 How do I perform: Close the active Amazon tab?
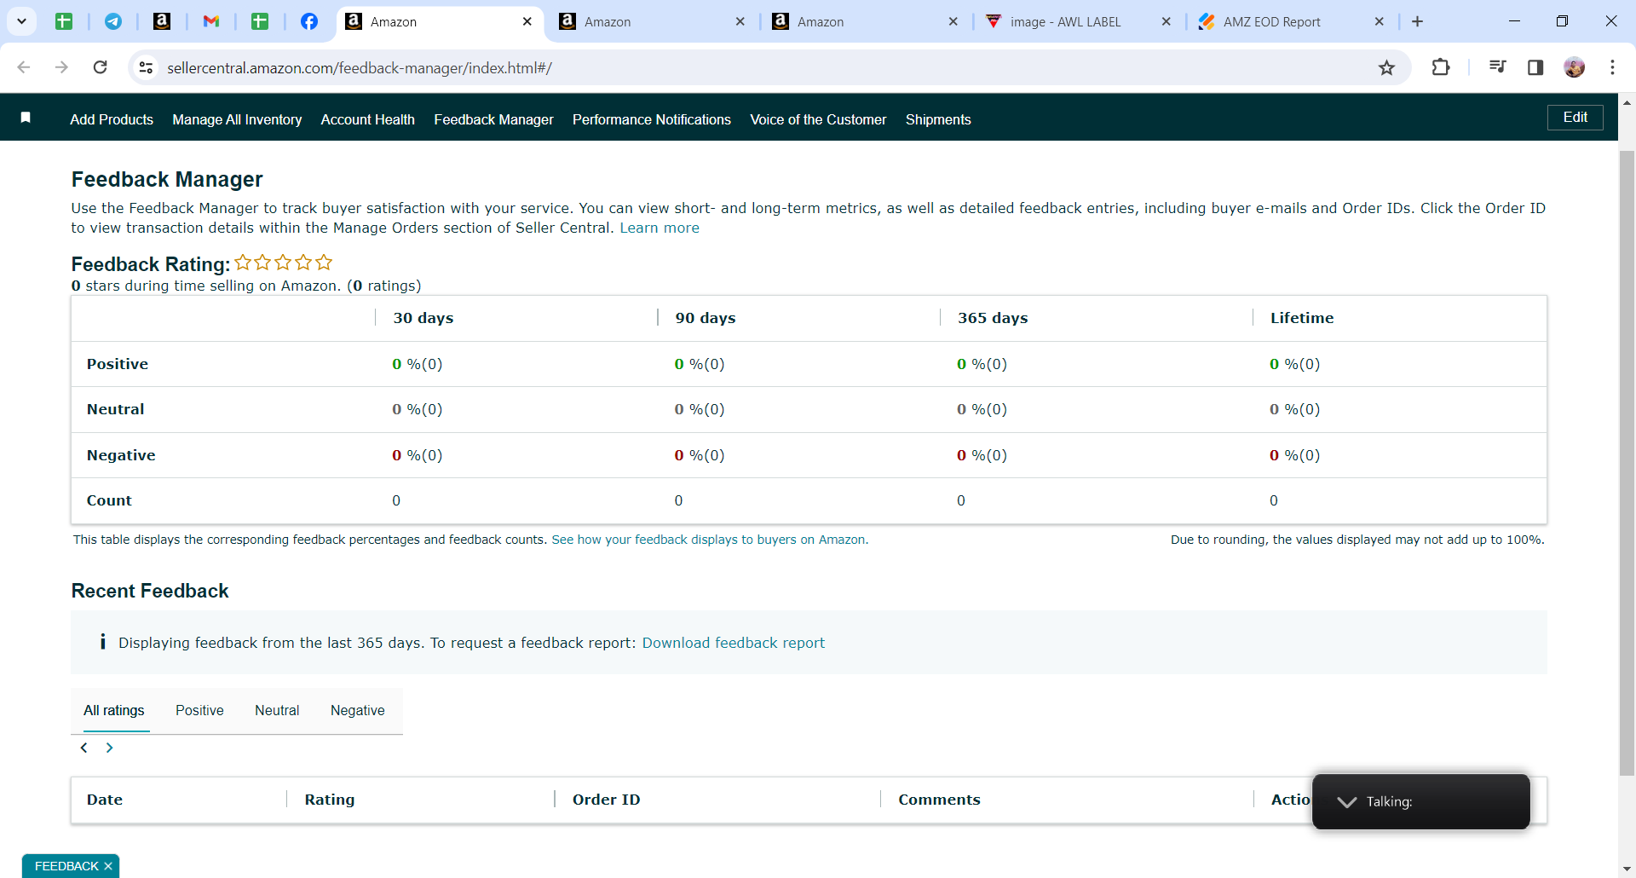coord(527,22)
